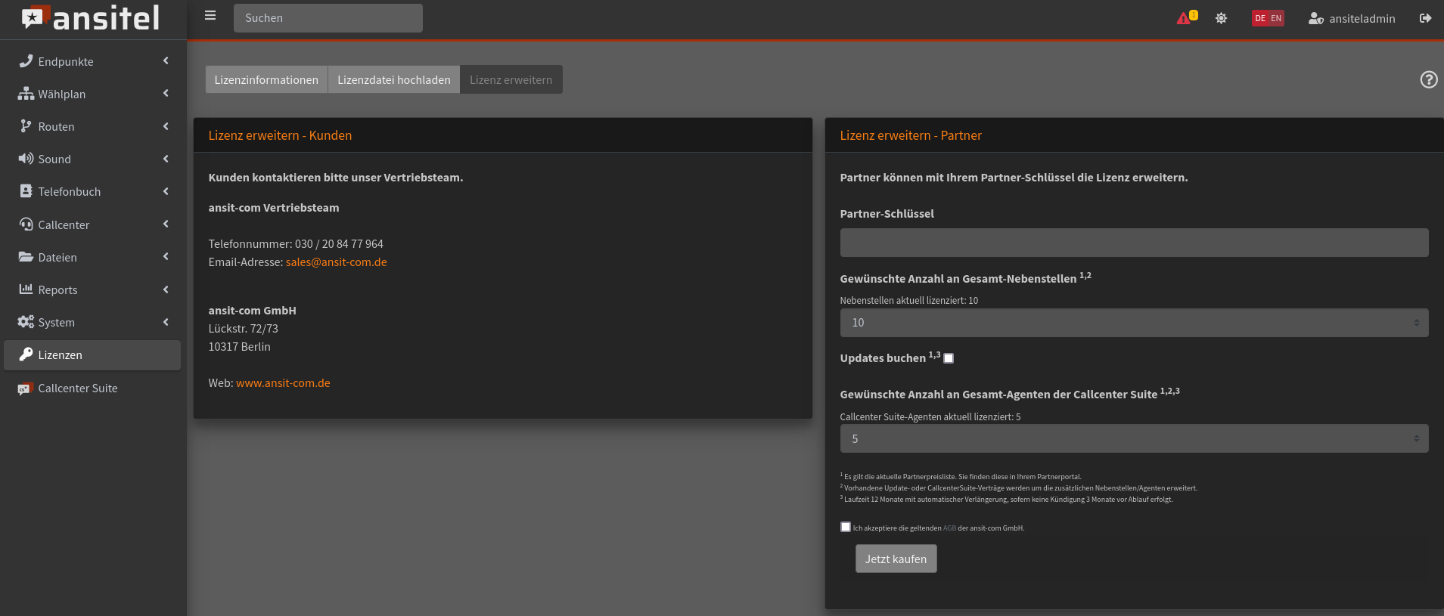Click the hamburger menu icon to collapse sidebar
Image resolution: width=1444 pixels, height=616 pixels.
[x=210, y=16]
